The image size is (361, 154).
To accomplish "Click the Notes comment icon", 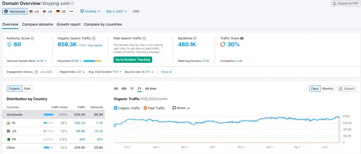I will pyautogui.click(x=174, y=108).
